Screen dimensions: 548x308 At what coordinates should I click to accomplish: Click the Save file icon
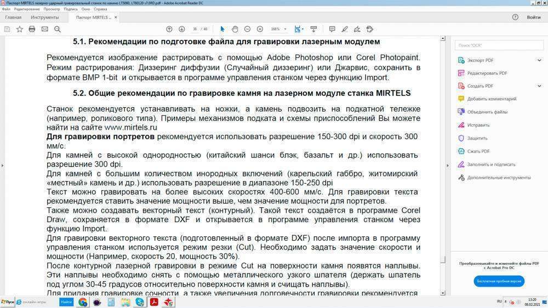7,30
